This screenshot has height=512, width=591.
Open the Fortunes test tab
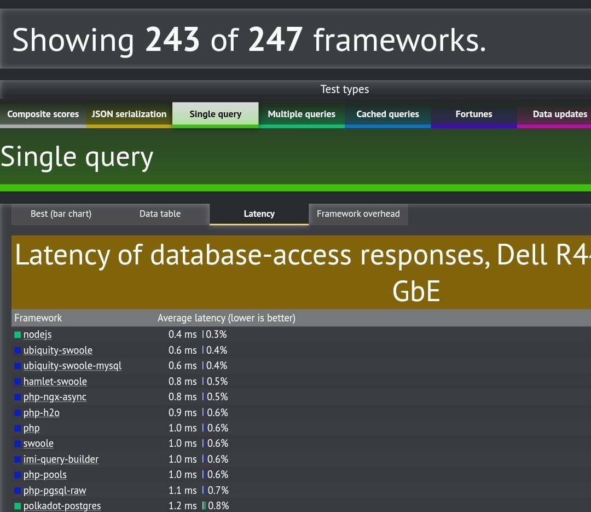(x=473, y=114)
